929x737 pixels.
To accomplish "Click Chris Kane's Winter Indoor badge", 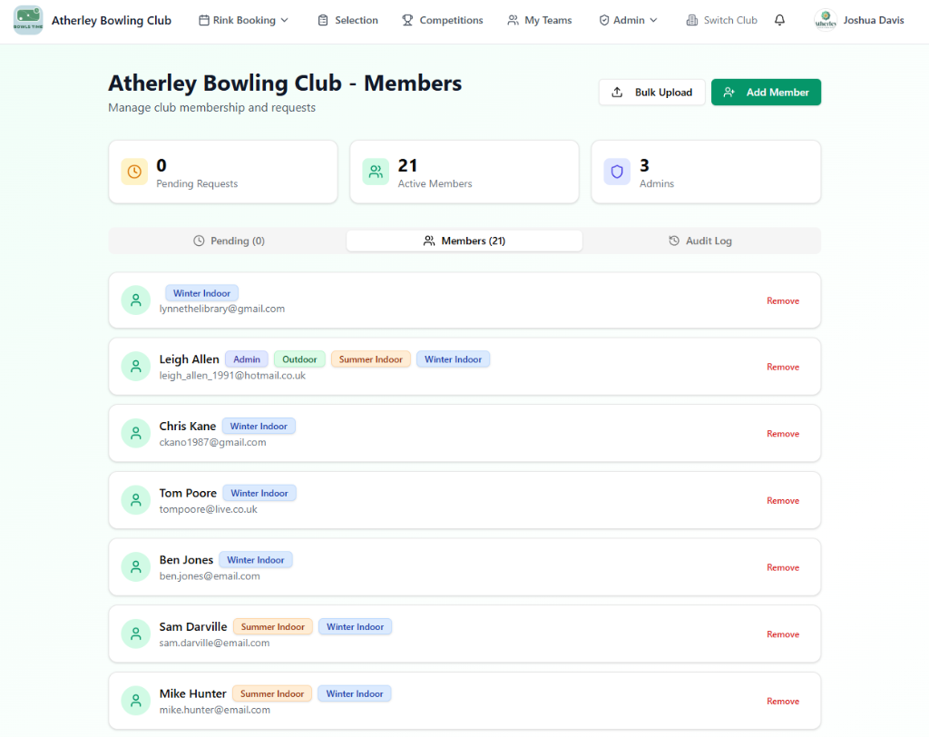I will pyautogui.click(x=259, y=427).
